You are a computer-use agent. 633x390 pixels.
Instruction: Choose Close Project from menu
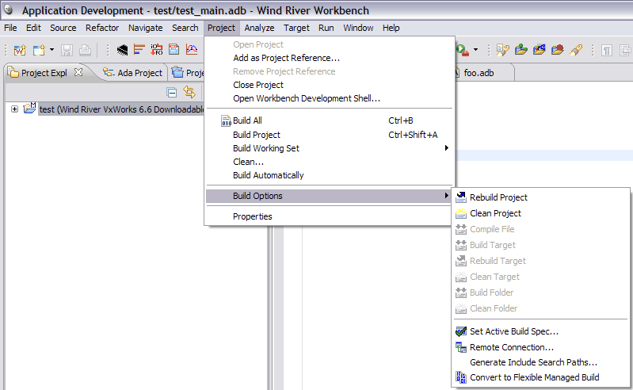click(330, 85)
